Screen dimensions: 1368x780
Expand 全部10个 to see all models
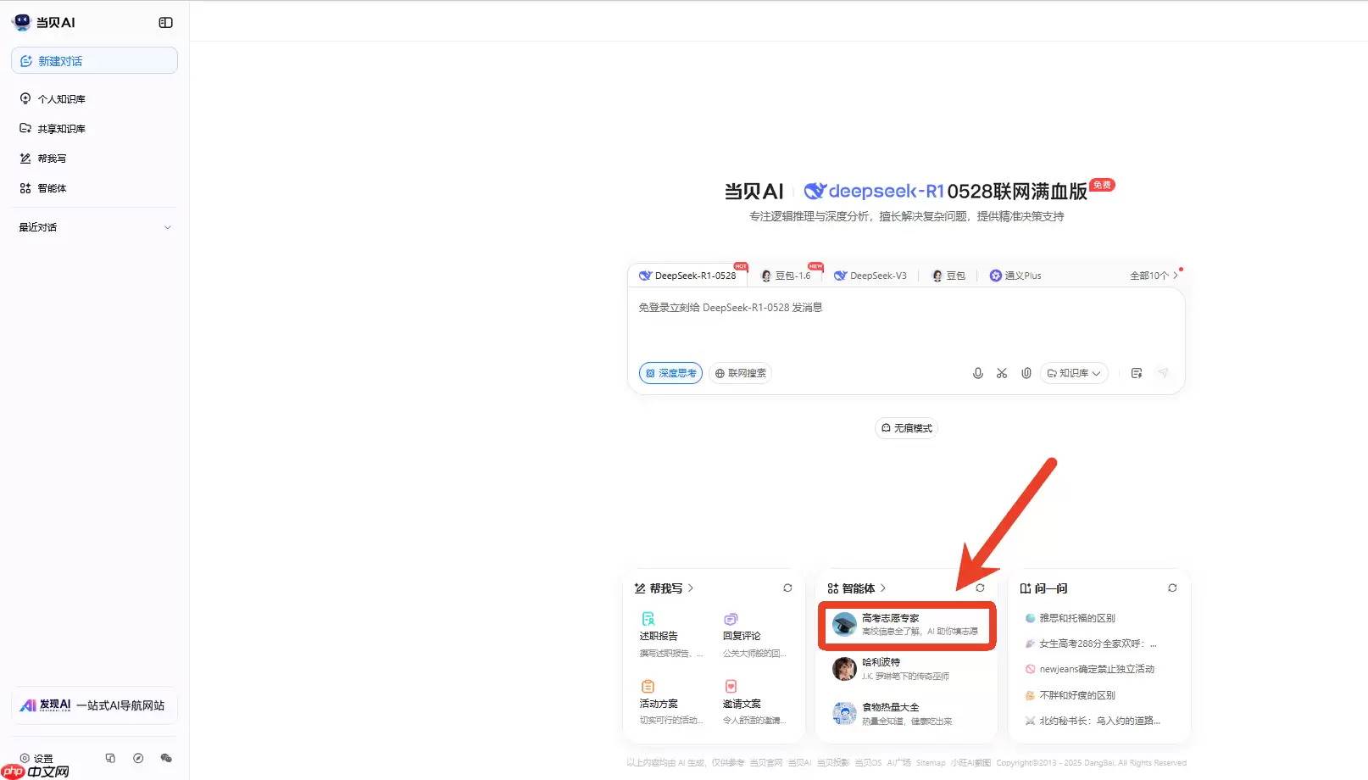coord(1153,275)
